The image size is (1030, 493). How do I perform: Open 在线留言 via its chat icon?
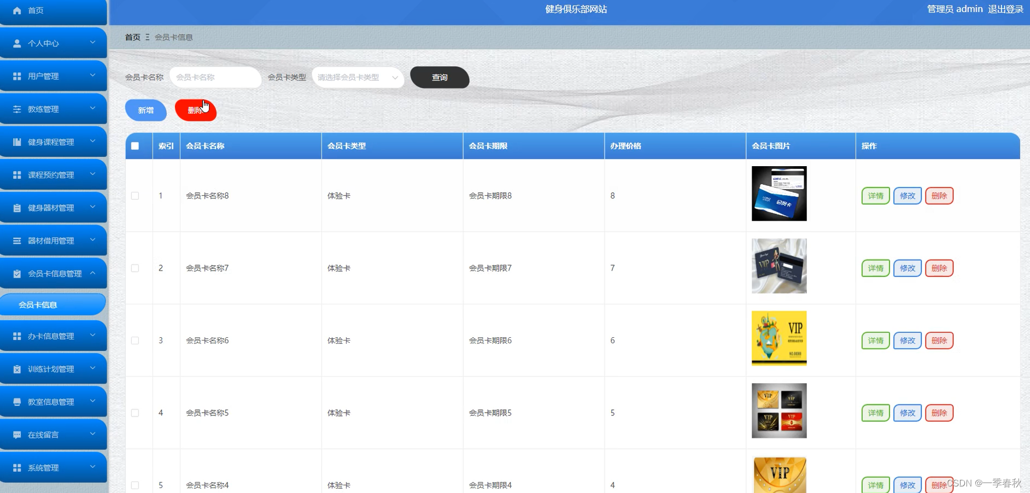point(16,434)
